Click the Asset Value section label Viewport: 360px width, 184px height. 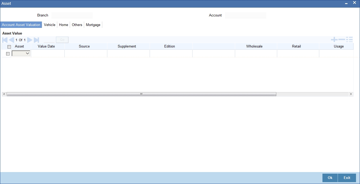tap(12, 33)
